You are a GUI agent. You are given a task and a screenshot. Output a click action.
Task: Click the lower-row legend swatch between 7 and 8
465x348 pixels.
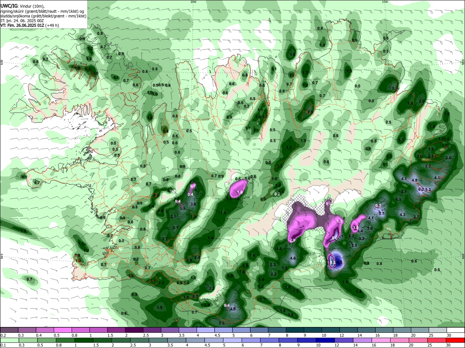coord(270,340)
